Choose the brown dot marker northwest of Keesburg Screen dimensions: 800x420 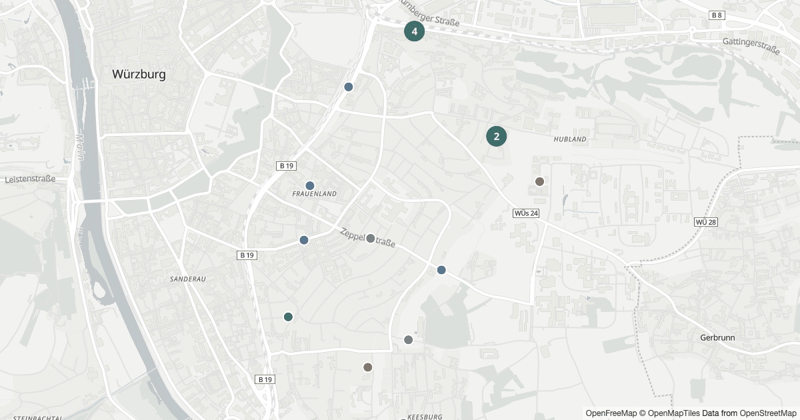click(367, 367)
